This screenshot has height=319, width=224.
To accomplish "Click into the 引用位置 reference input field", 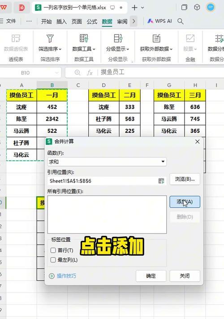I will click(103, 181).
